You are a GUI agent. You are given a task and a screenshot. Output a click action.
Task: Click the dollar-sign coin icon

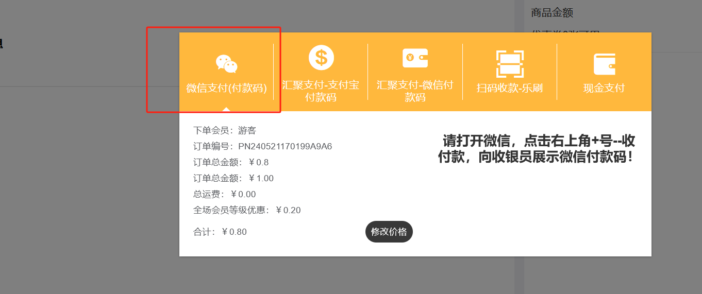(x=321, y=58)
